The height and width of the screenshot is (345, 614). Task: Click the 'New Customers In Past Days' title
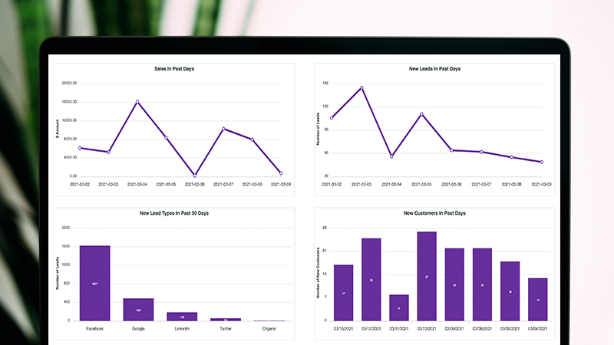tap(434, 213)
